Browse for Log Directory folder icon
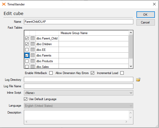The height and width of the screenshot is (128, 159). (138, 79)
